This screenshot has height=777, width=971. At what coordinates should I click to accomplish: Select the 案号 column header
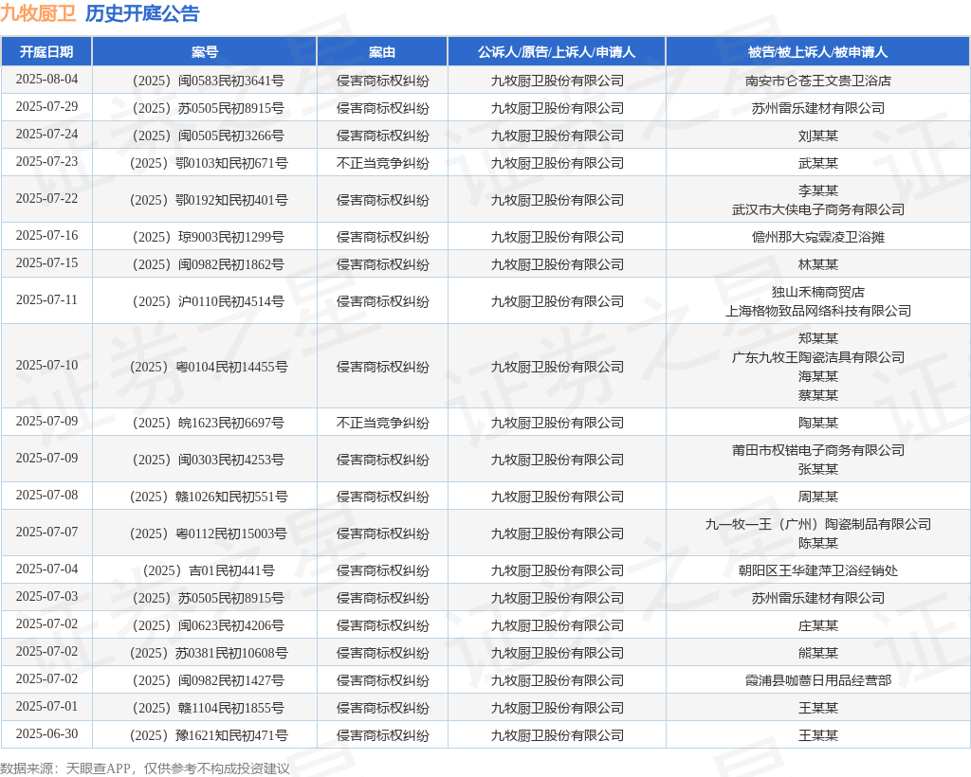(205, 52)
